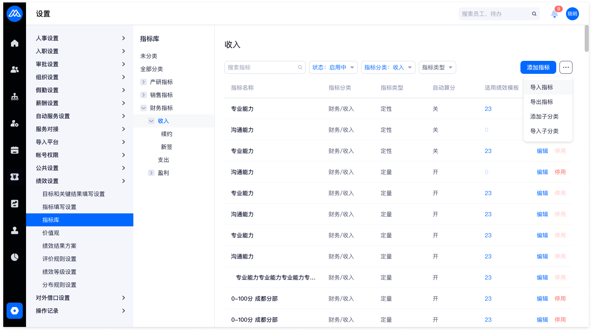592x331 pixels.
Task: Open the pie chart reports icon
Action: click(15, 257)
